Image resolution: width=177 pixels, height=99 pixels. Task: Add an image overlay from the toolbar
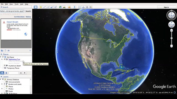(52, 7)
